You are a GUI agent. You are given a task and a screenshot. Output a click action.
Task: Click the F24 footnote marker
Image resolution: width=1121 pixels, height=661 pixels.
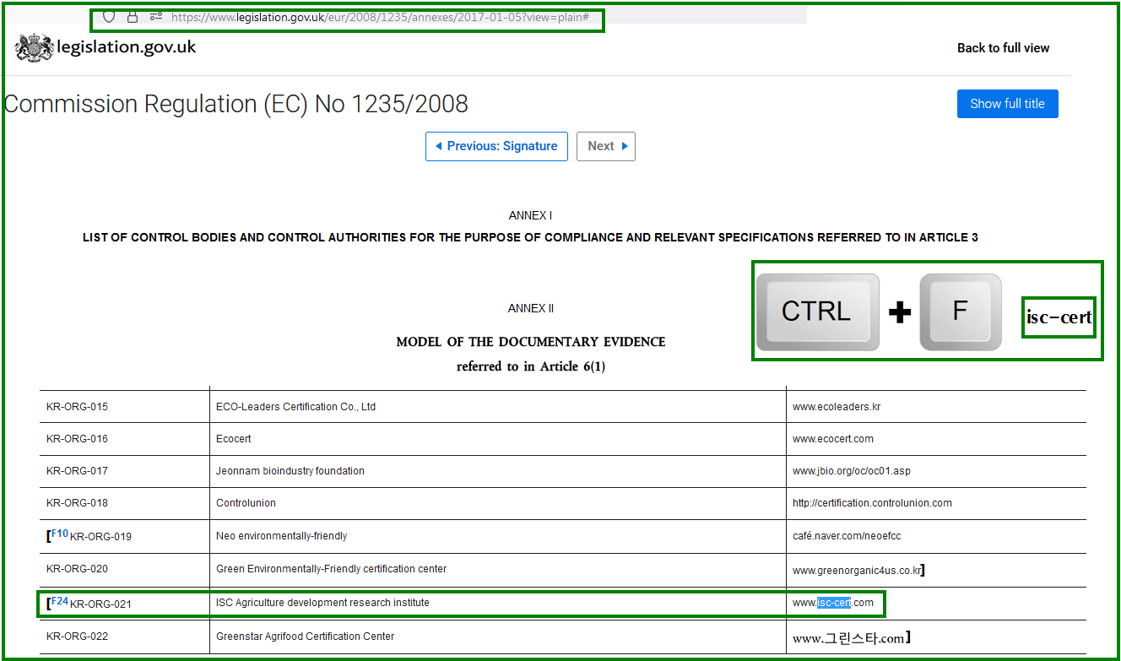point(60,601)
